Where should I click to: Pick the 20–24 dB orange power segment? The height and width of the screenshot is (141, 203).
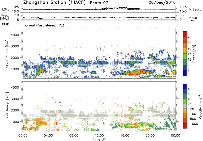click(x=185, y=45)
